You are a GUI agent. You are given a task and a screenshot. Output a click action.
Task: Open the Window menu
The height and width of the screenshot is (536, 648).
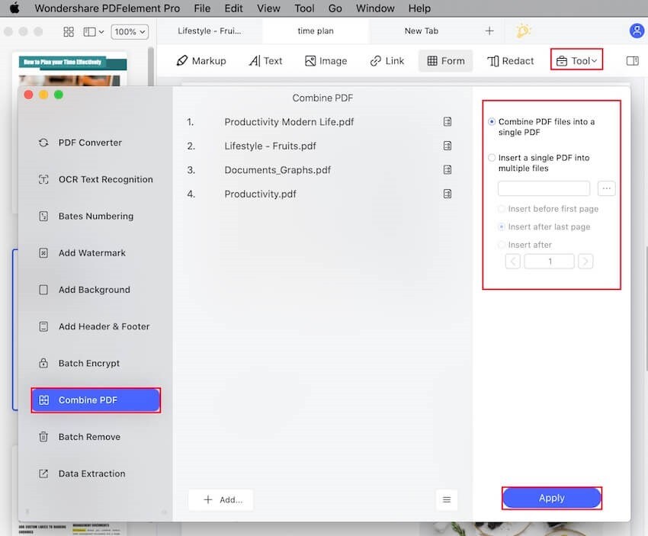click(374, 8)
